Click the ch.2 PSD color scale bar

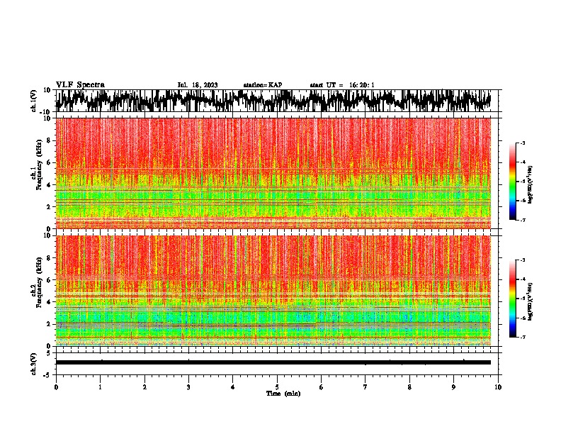512,299
